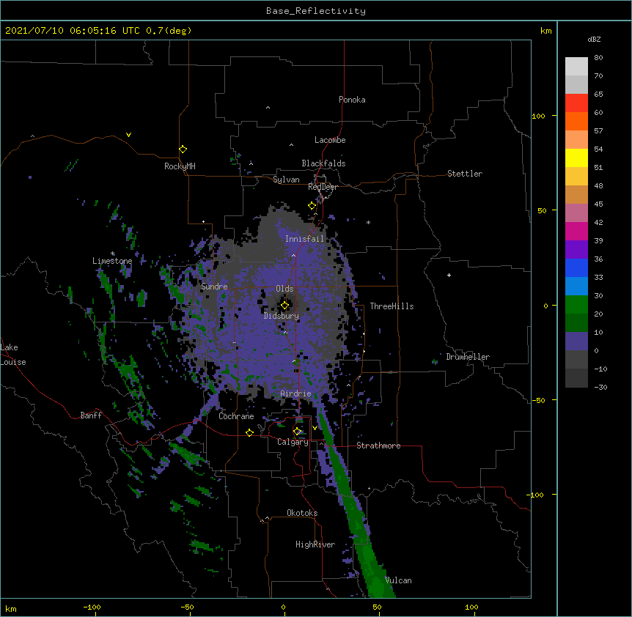Select the white asterisk marker above Limestone
The height and width of the screenshot is (617, 632).
pyautogui.click(x=113, y=254)
